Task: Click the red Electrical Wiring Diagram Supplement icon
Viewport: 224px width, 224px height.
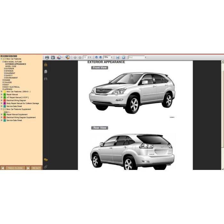Action: click(x=4, y=117)
